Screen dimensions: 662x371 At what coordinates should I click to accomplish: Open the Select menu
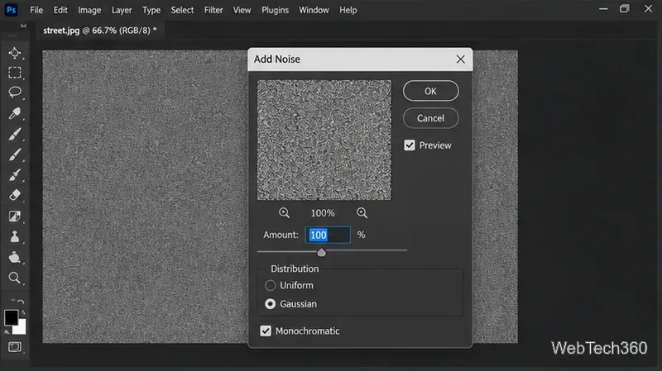point(182,10)
